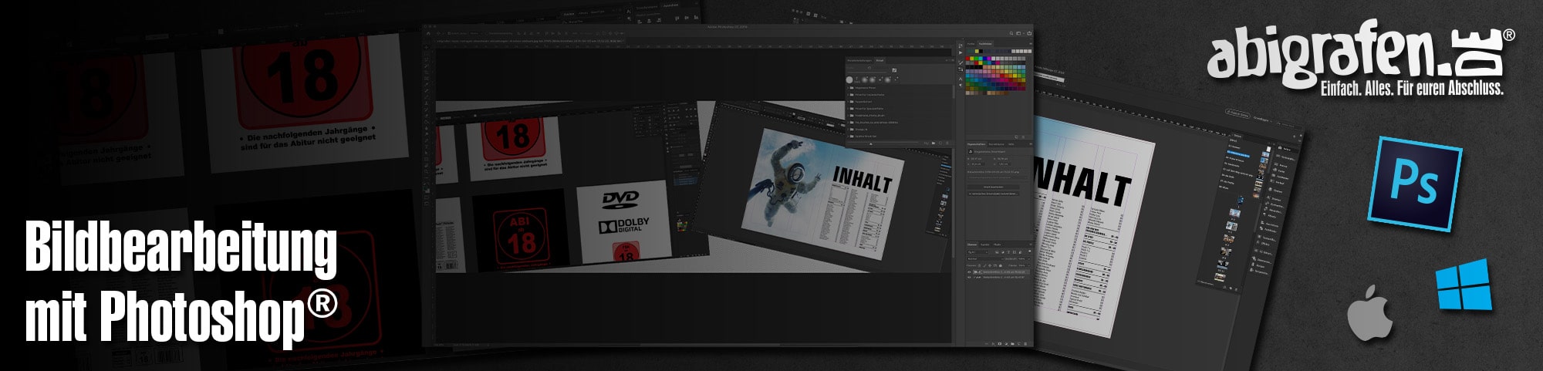1543x371 pixels.
Task: Create a new brush group folder
Action: pos(934,143)
